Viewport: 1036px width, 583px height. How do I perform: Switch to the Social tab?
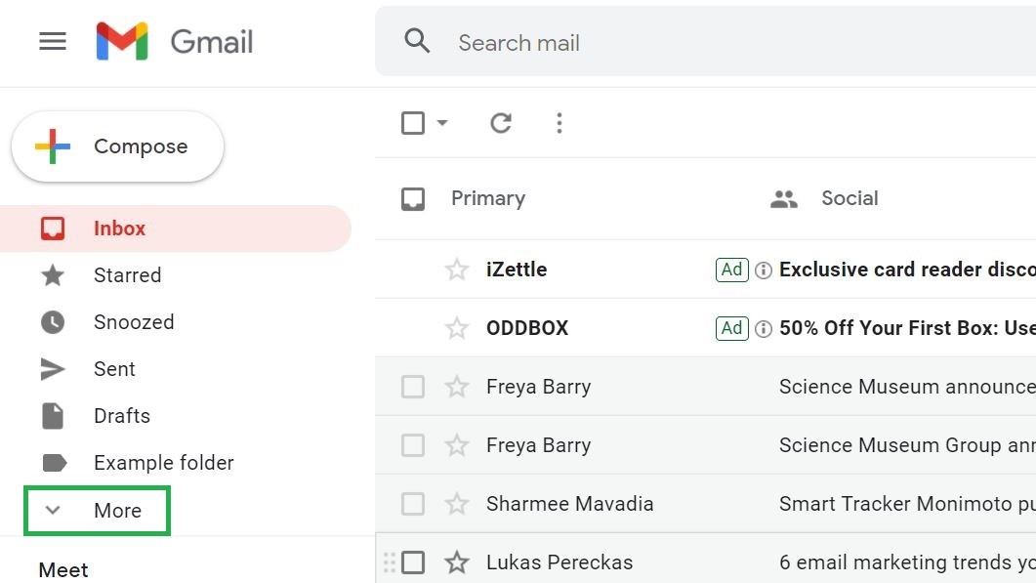[x=849, y=198]
